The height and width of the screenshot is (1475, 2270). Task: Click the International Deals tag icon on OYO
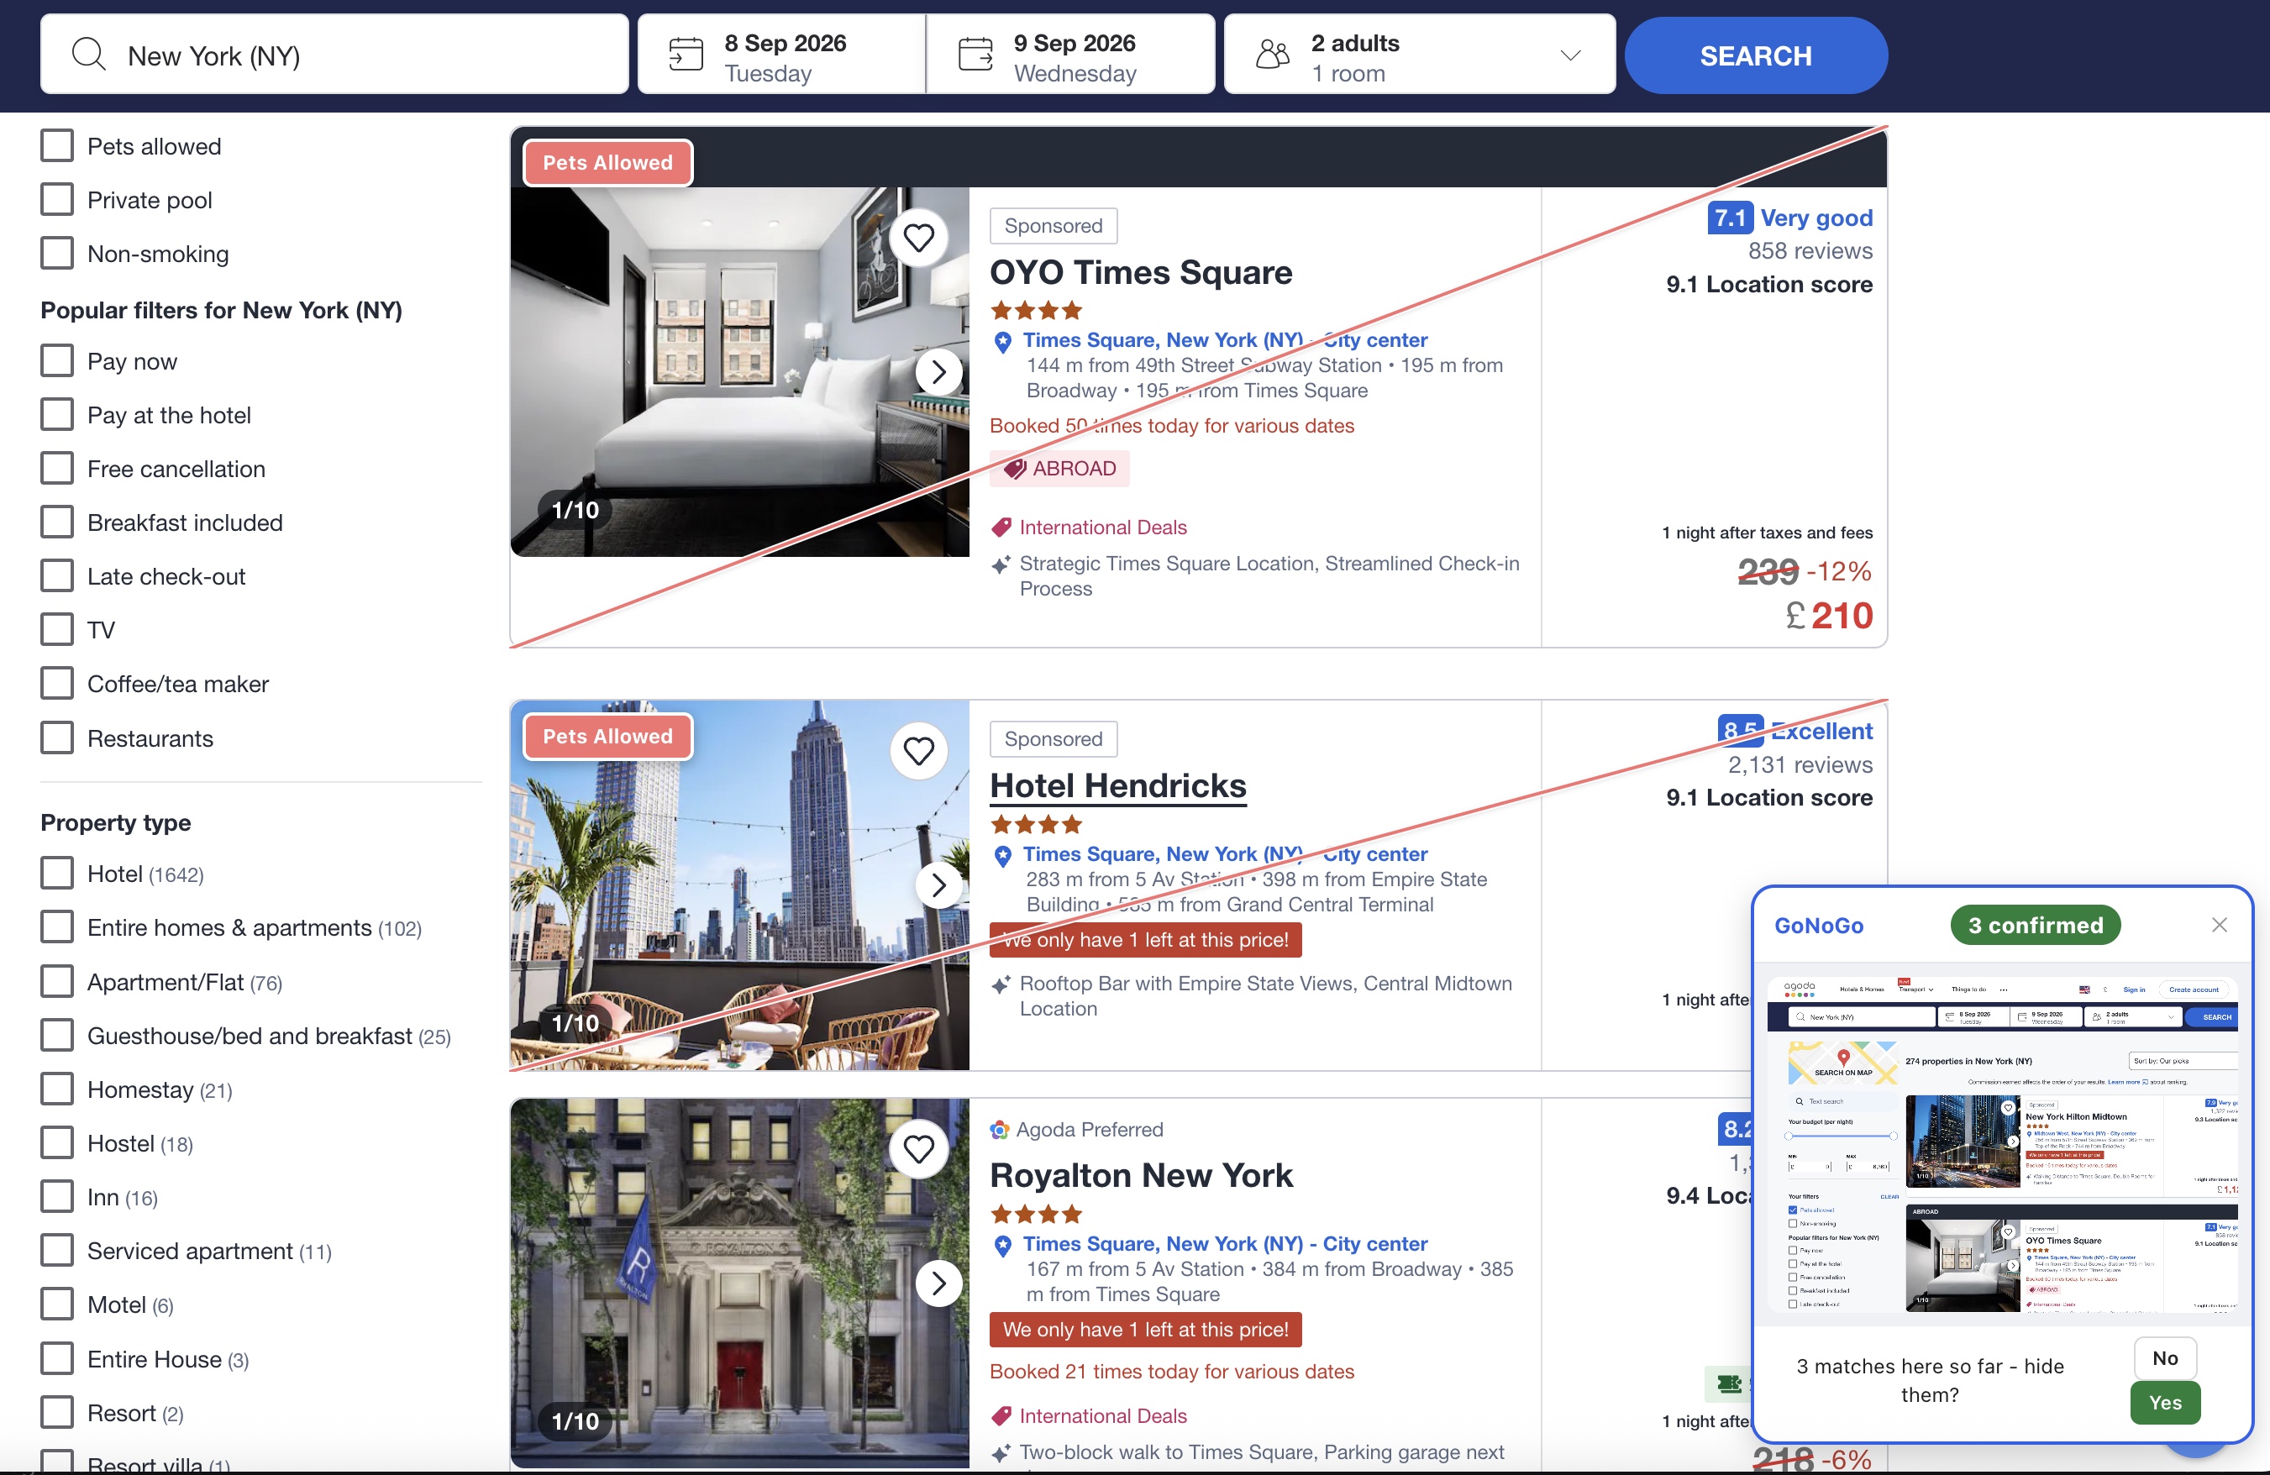click(x=1001, y=528)
